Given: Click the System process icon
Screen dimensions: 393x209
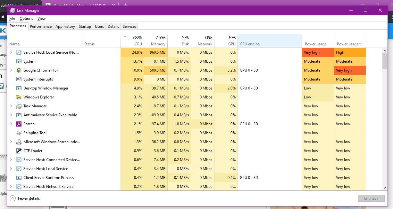Looking at the screenshot, I should click(19, 61).
